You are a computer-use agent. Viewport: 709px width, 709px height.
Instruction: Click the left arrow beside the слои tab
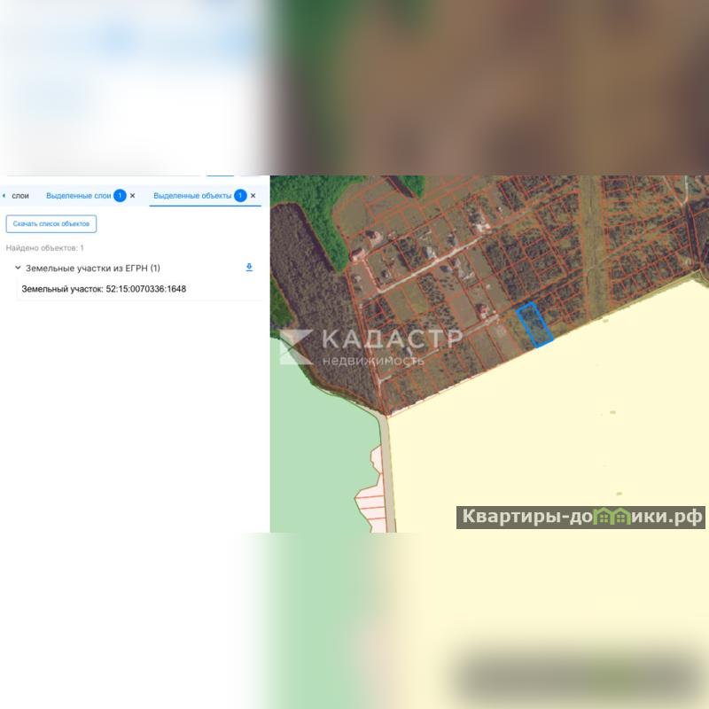click(4, 196)
